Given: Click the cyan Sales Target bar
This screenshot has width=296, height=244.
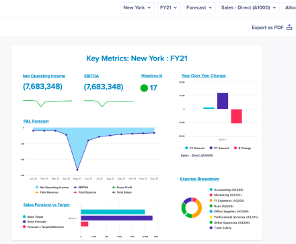Looking at the screenshot, I should pos(113,212).
